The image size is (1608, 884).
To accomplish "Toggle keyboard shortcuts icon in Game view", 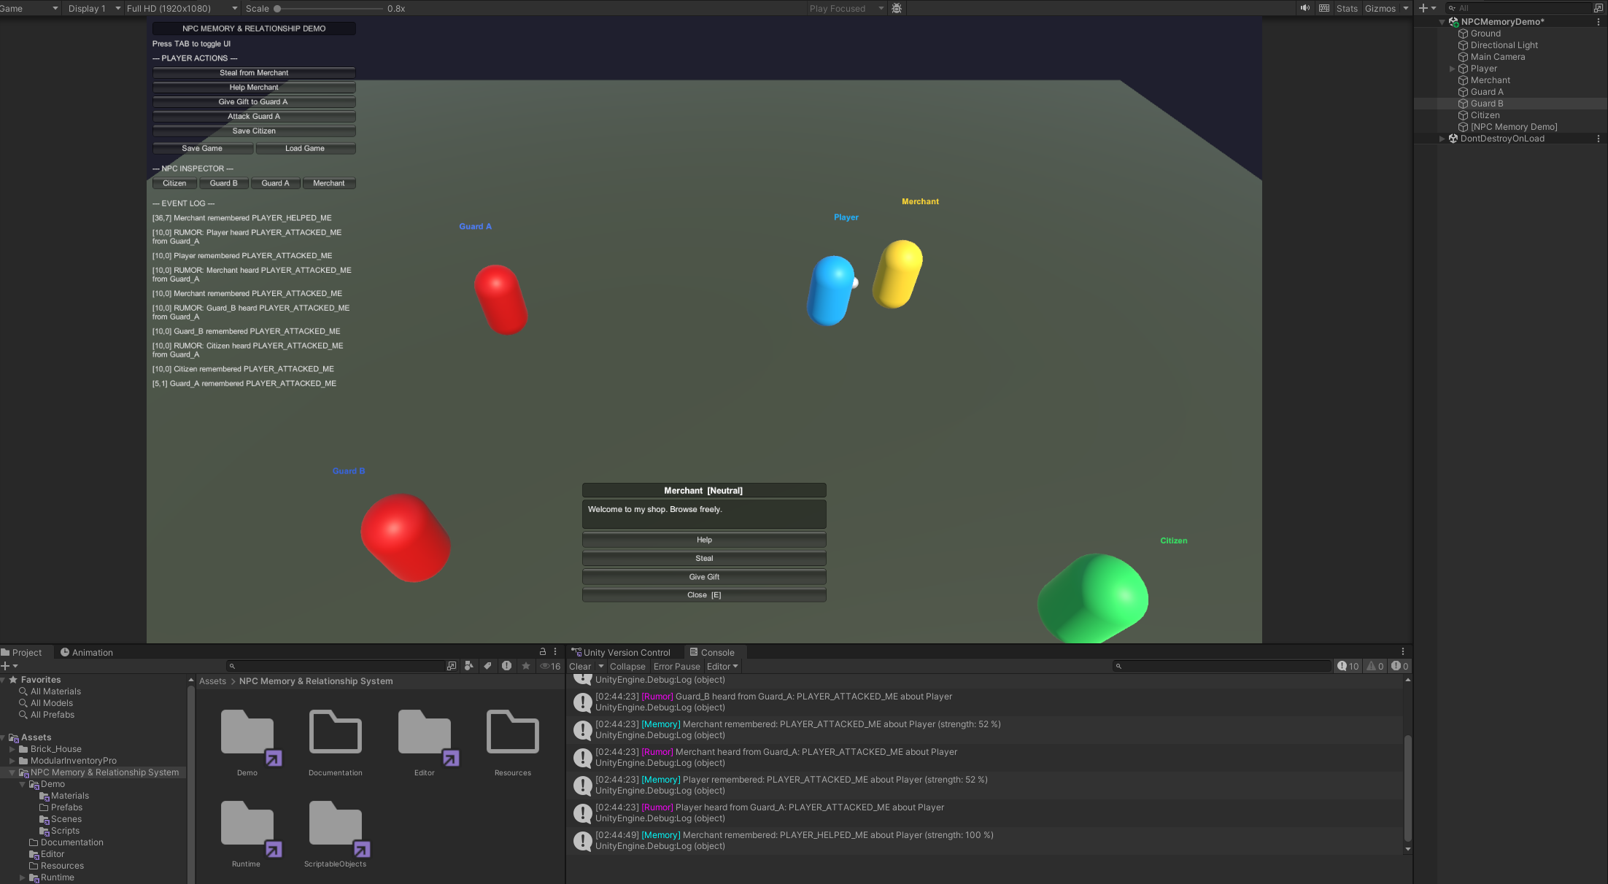I will click(x=1324, y=8).
